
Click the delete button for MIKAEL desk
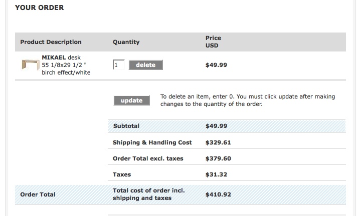pos(146,65)
